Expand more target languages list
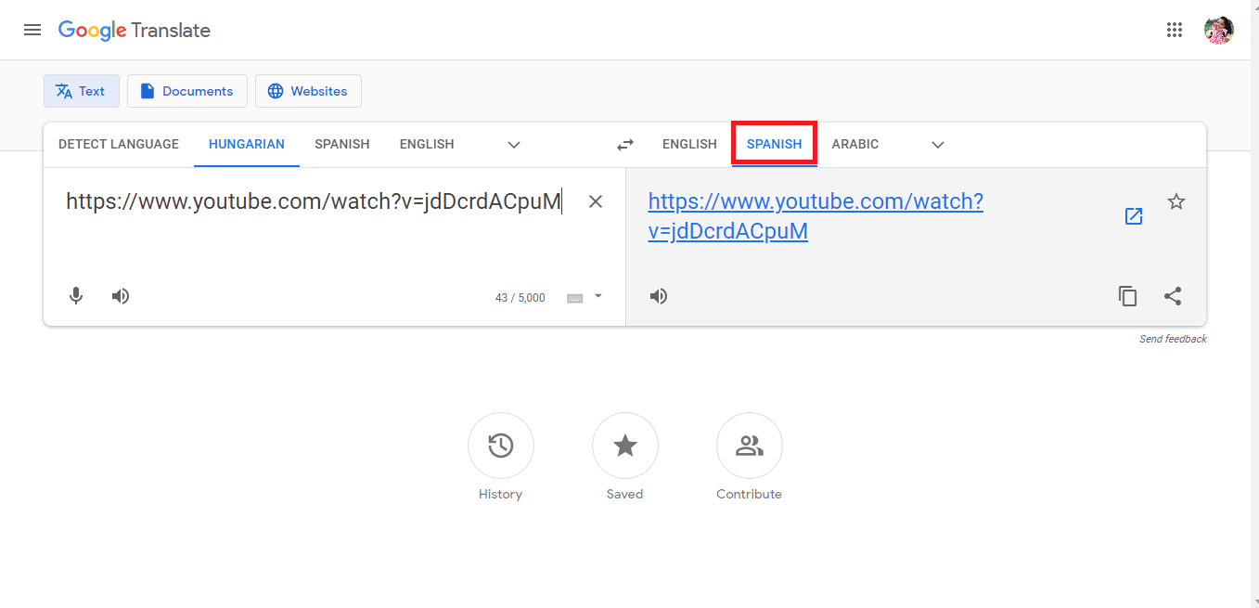 (x=938, y=145)
